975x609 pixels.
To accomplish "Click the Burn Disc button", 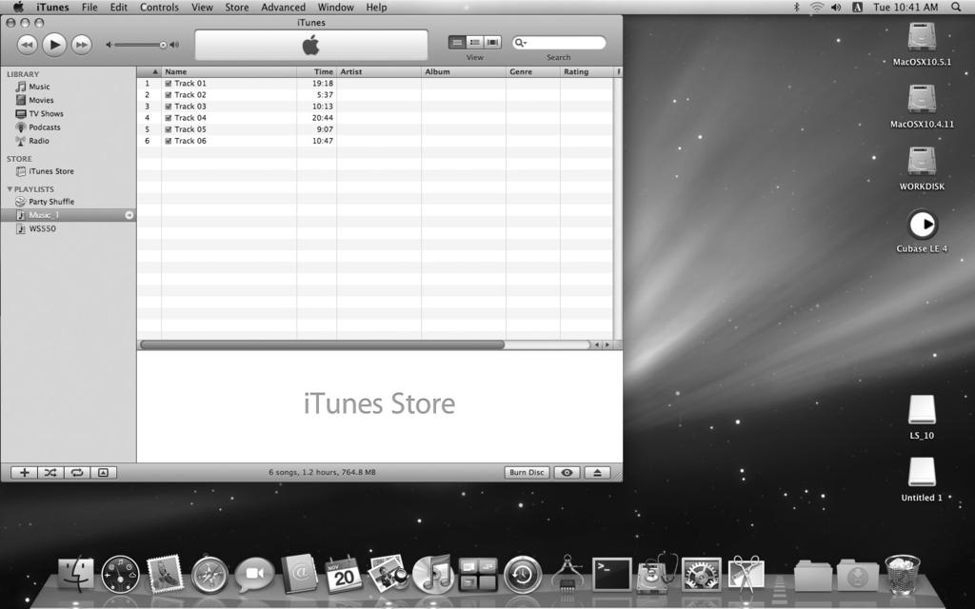I will click(x=527, y=473).
